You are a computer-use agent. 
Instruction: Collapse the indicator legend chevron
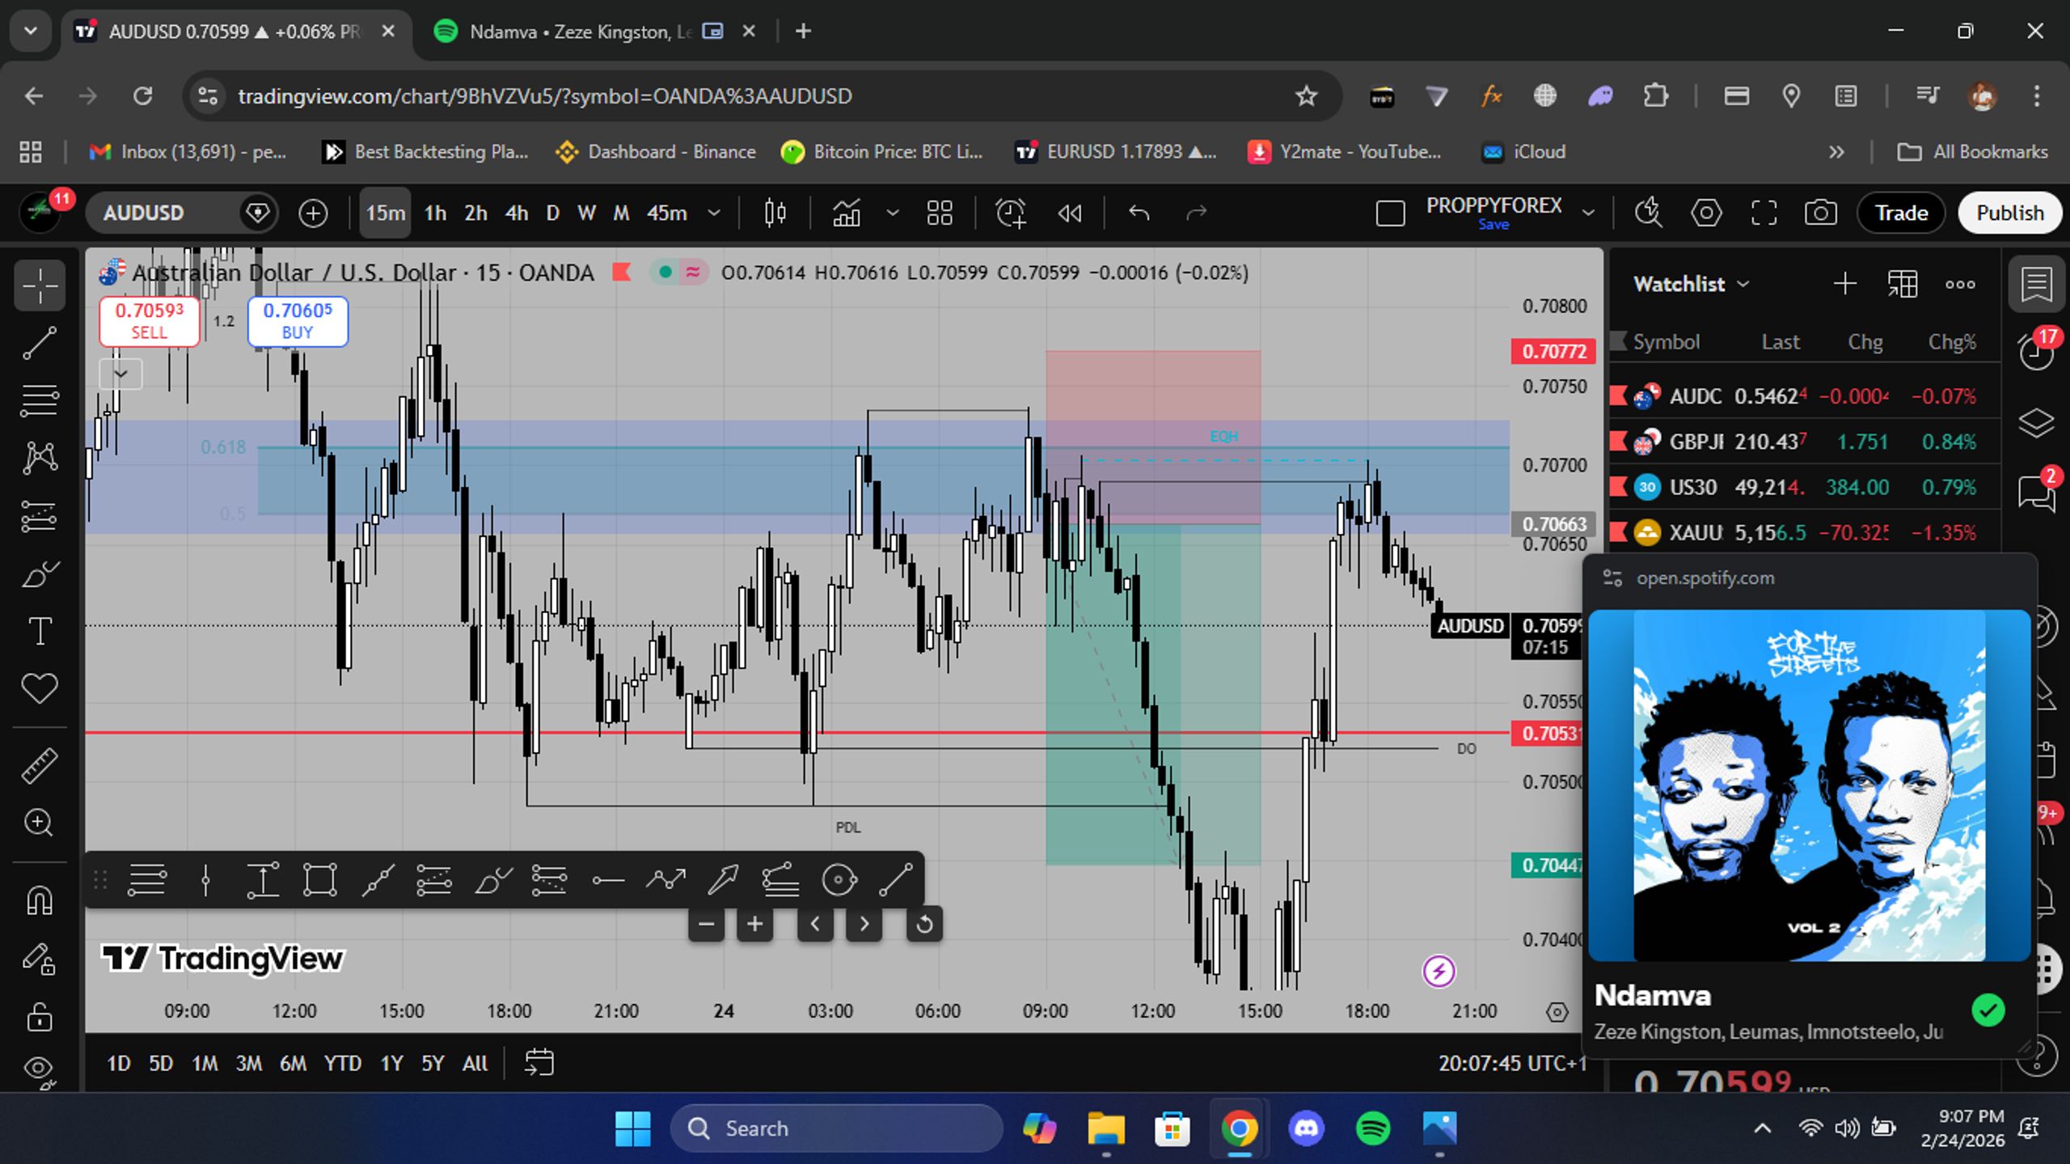[120, 374]
